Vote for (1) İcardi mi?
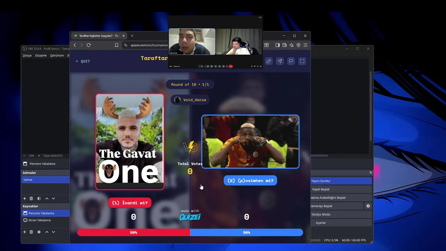This screenshot has width=446, height=251. [130, 203]
